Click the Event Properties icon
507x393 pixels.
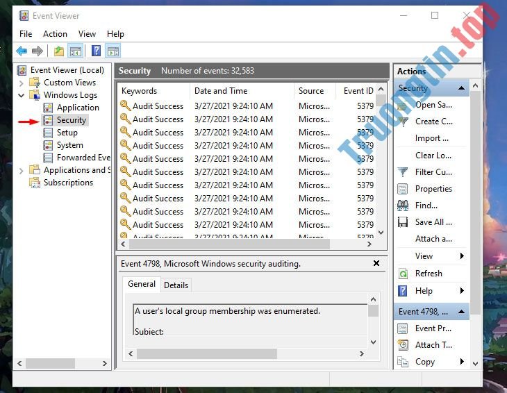click(403, 328)
